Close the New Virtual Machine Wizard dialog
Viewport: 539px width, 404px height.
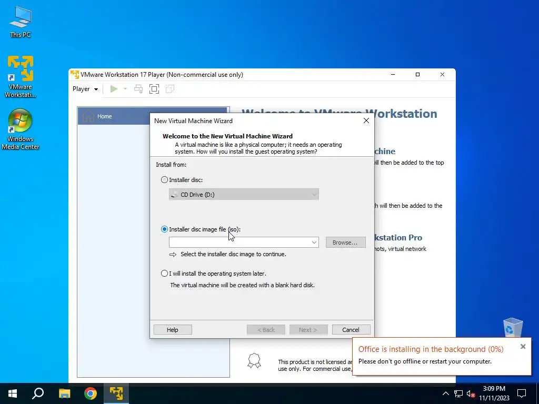[x=366, y=120]
